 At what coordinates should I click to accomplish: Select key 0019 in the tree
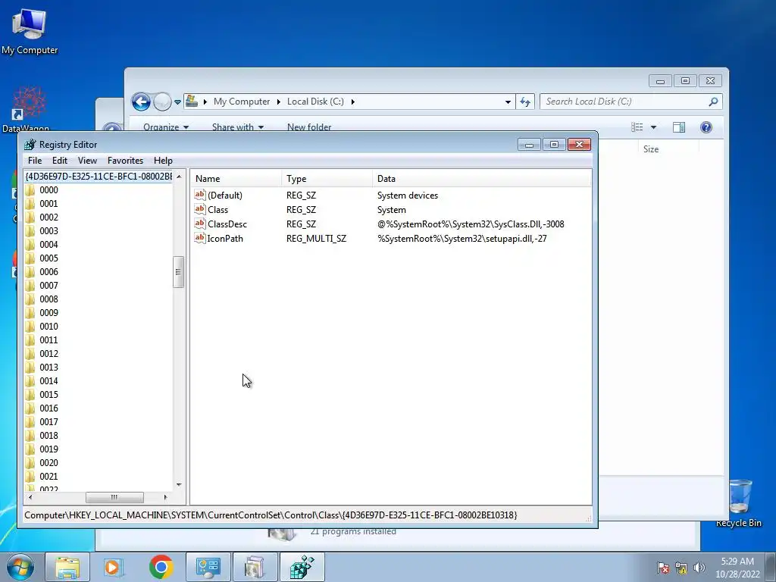coord(48,449)
